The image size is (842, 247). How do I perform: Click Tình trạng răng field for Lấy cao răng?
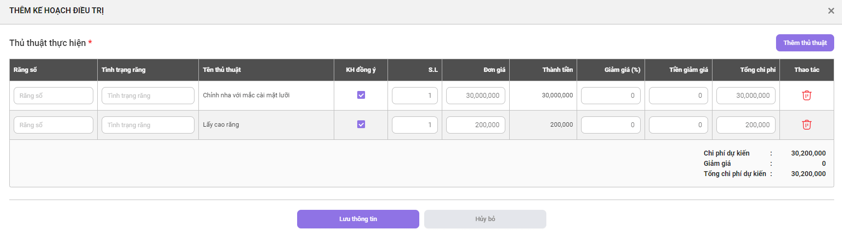(148, 125)
